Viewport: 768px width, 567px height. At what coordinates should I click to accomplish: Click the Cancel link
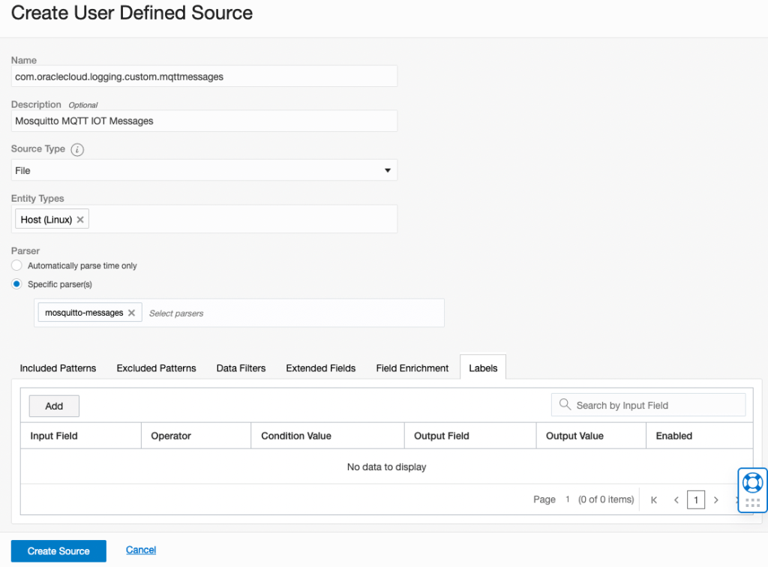[141, 550]
